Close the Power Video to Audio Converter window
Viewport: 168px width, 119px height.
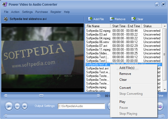click(x=163, y=4)
